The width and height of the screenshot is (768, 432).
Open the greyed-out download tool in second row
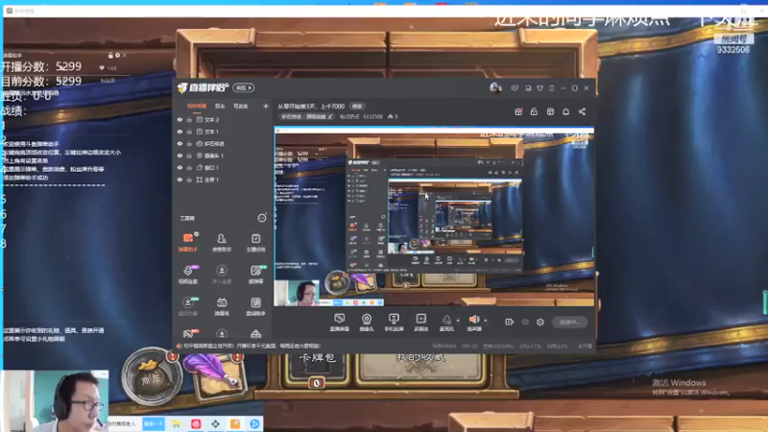(x=222, y=274)
